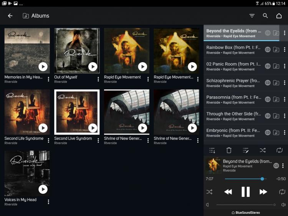Open the Second Live Syndrom title
Screen dimensions: 288x216
pos(73,139)
